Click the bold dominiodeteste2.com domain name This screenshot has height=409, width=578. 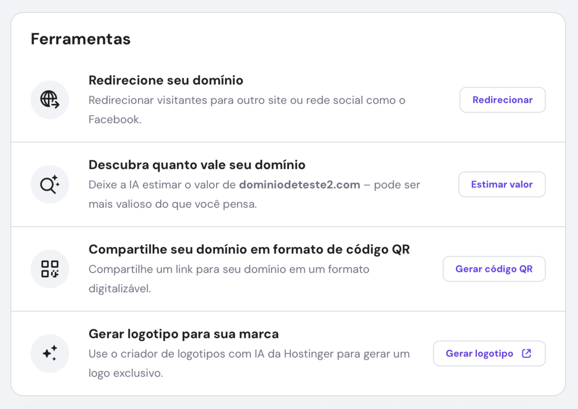301,184
